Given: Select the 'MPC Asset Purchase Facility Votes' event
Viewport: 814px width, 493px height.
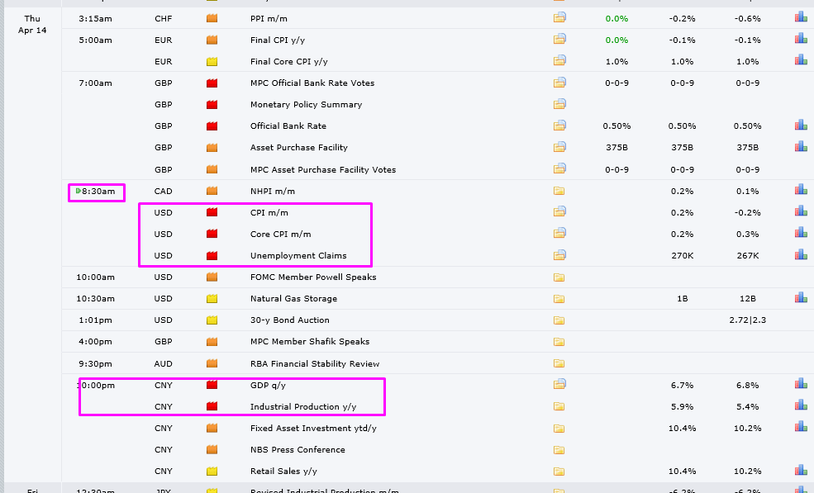Looking at the screenshot, I should [323, 169].
